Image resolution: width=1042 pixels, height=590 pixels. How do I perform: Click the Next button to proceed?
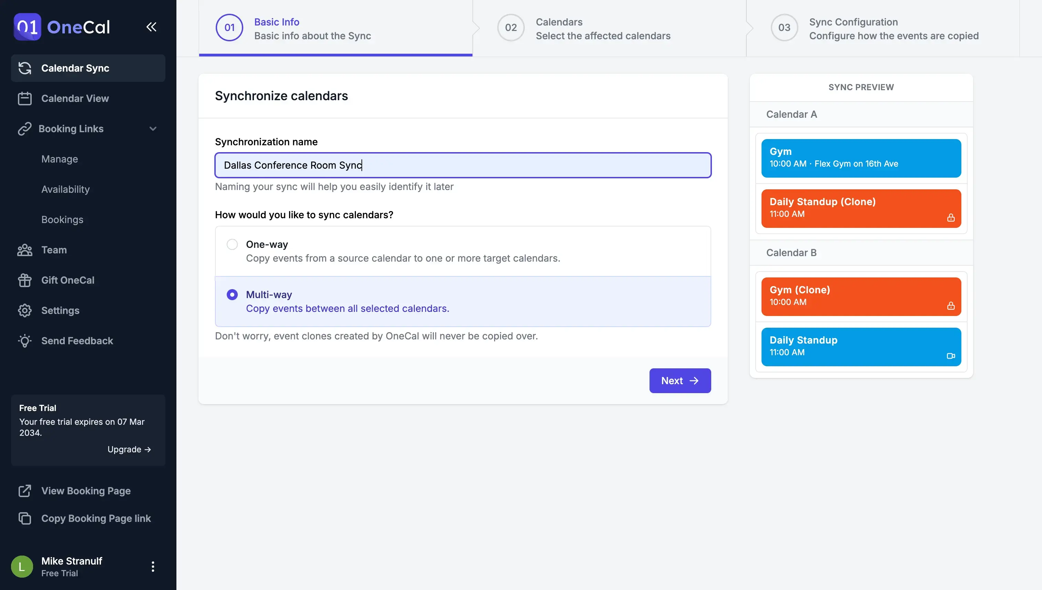coord(680,380)
